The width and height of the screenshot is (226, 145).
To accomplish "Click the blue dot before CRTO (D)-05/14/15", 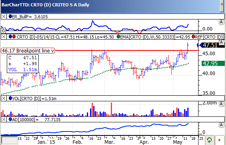I will click(10, 37).
